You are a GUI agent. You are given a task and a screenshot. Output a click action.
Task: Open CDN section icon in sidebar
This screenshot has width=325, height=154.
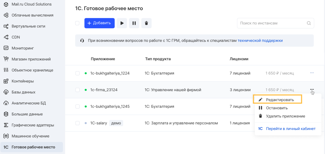6,37
